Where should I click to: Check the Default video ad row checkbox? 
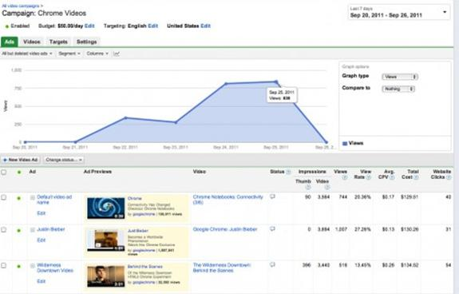click(x=4, y=197)
